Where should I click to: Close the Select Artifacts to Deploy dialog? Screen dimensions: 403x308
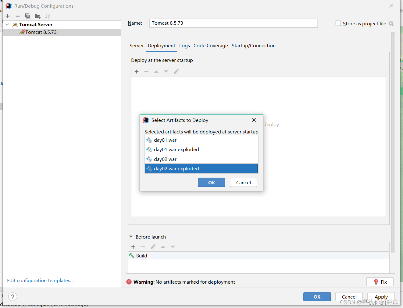click(254, 120)
